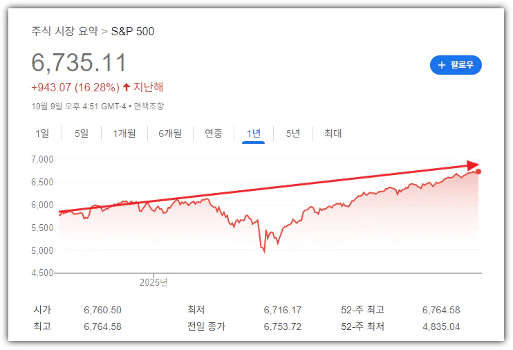The height and width of the screenshot is (350, 513).
Task: Select the 연중 year-to-date tab
Action: click(x=214, y=133)
